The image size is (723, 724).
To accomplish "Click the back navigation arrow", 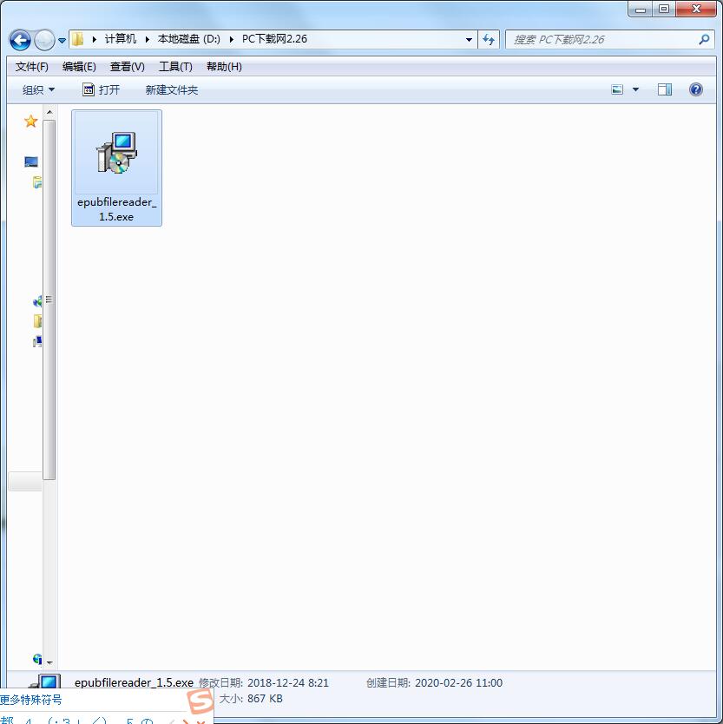I will click(19, 39).
